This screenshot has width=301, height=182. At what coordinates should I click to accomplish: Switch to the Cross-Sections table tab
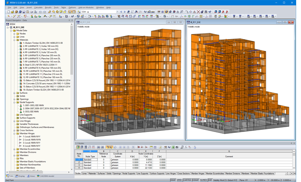point(183,173)
